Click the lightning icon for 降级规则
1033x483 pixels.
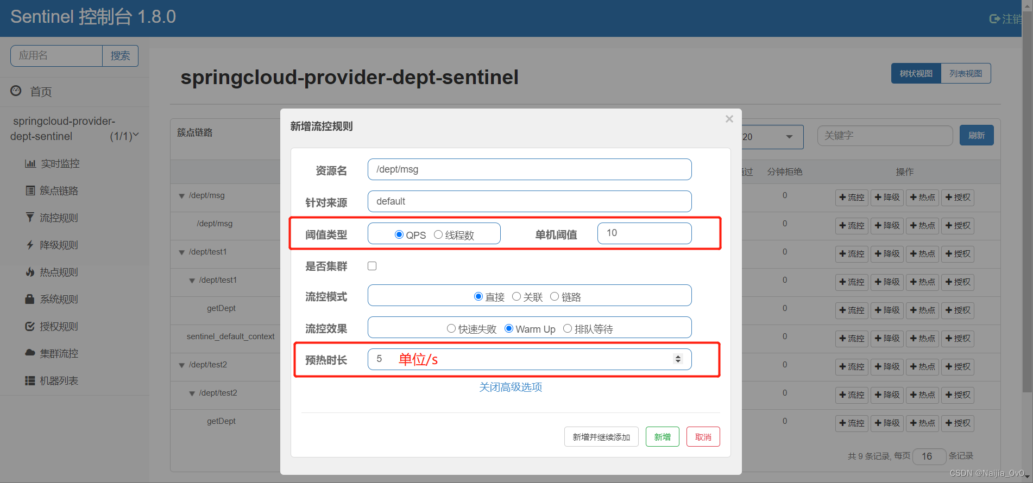pyautogui.click(x=30, y=245)
